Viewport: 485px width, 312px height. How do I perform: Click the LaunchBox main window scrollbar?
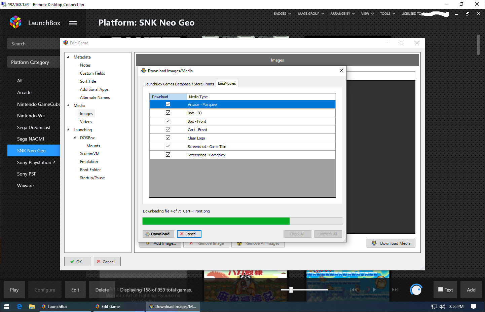(478, 45)
